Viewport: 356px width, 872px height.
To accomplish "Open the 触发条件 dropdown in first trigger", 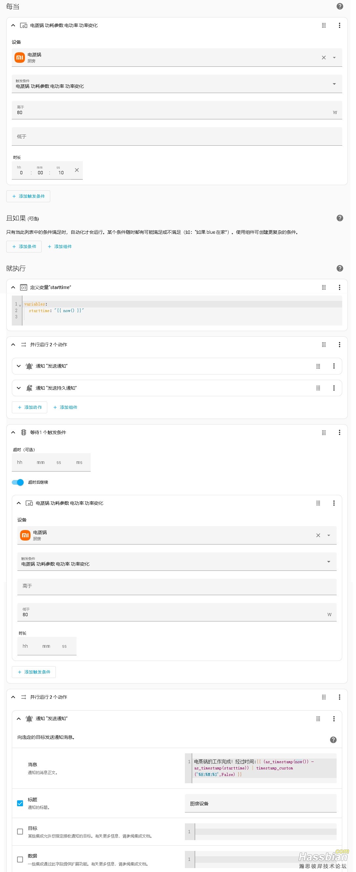I will coord(177,84).
